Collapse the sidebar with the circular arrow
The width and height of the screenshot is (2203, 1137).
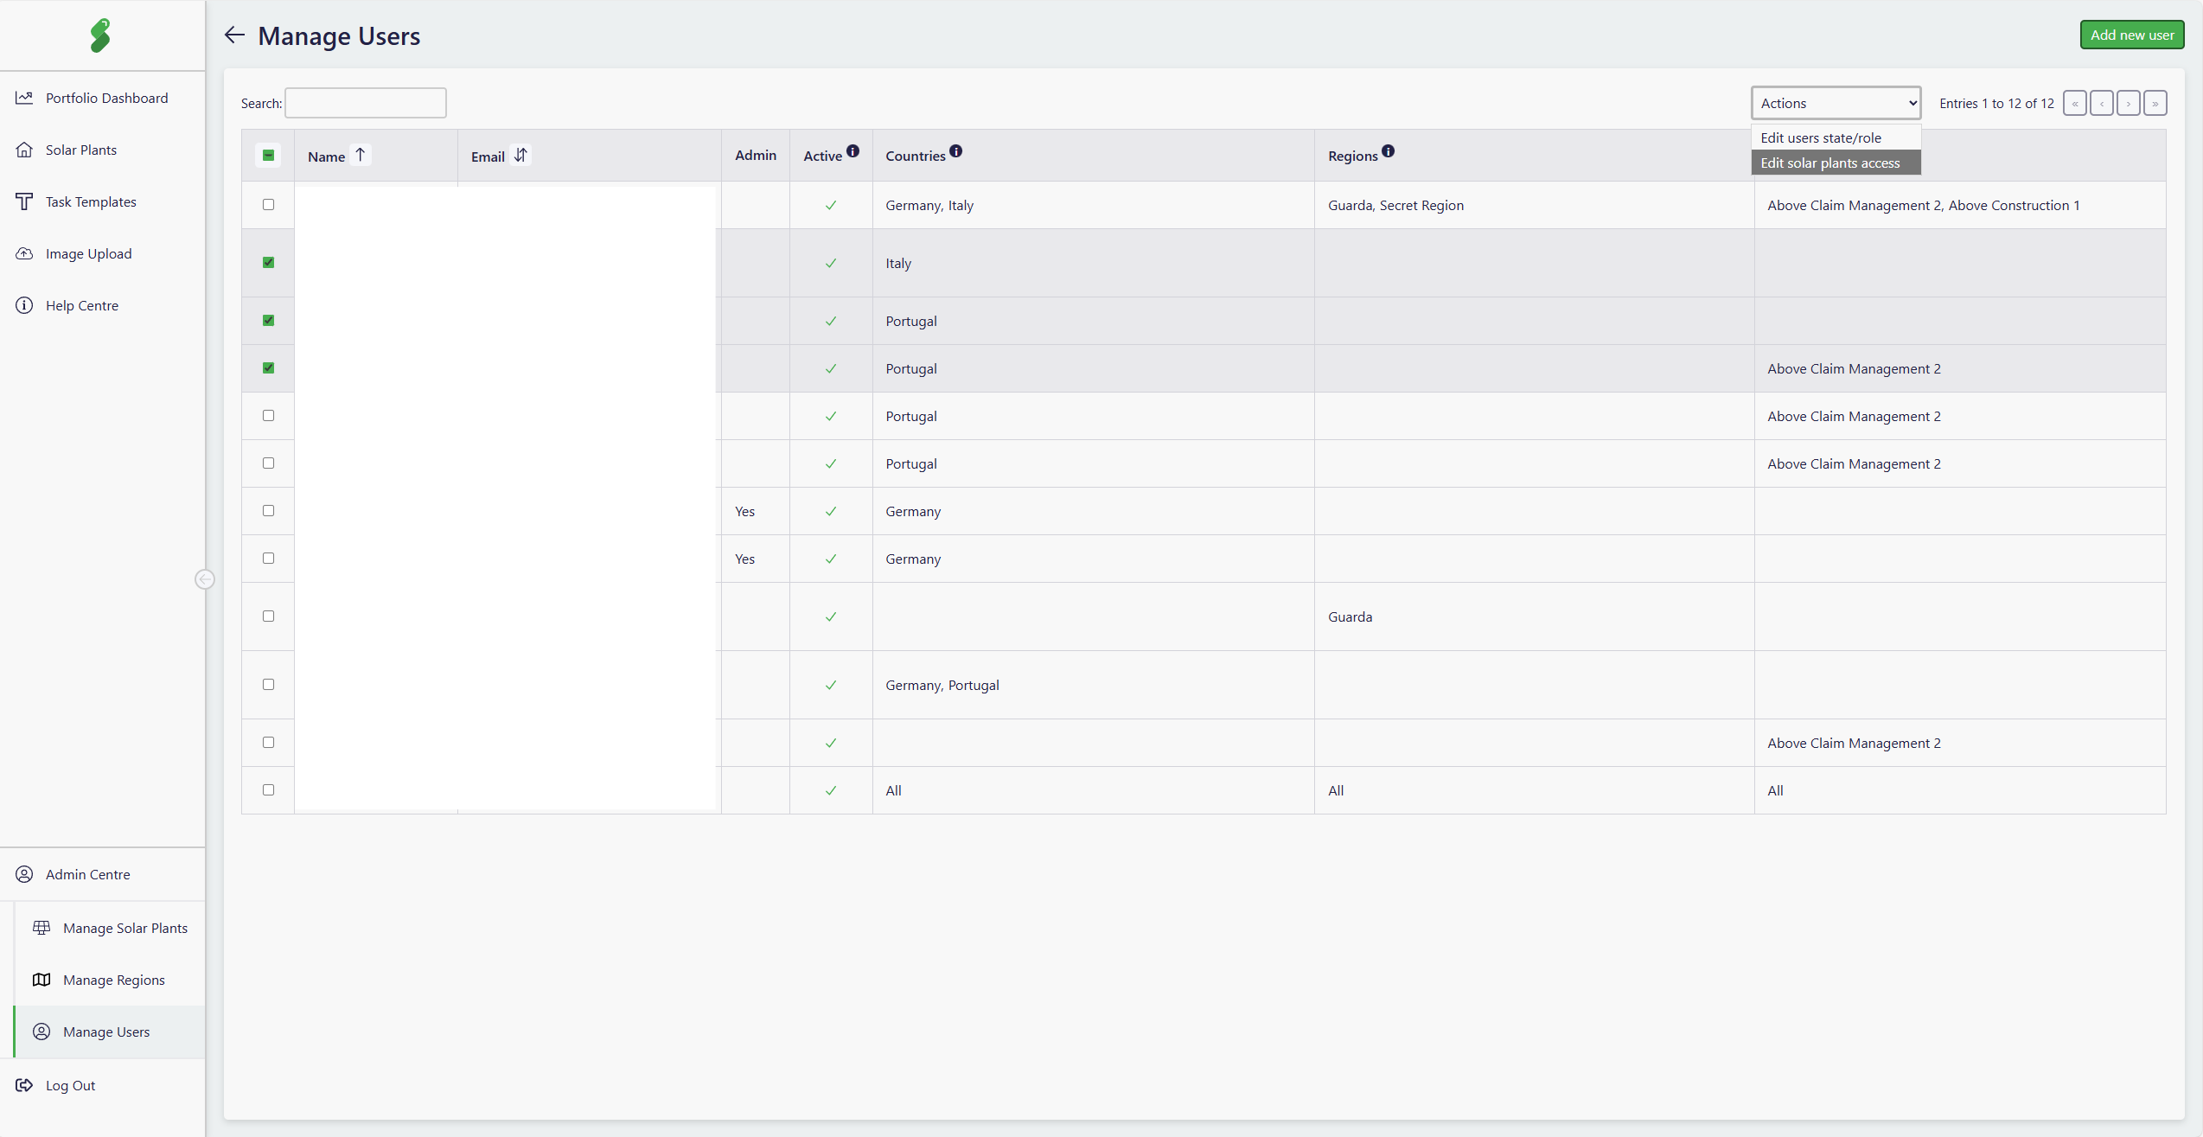point(205,579)
